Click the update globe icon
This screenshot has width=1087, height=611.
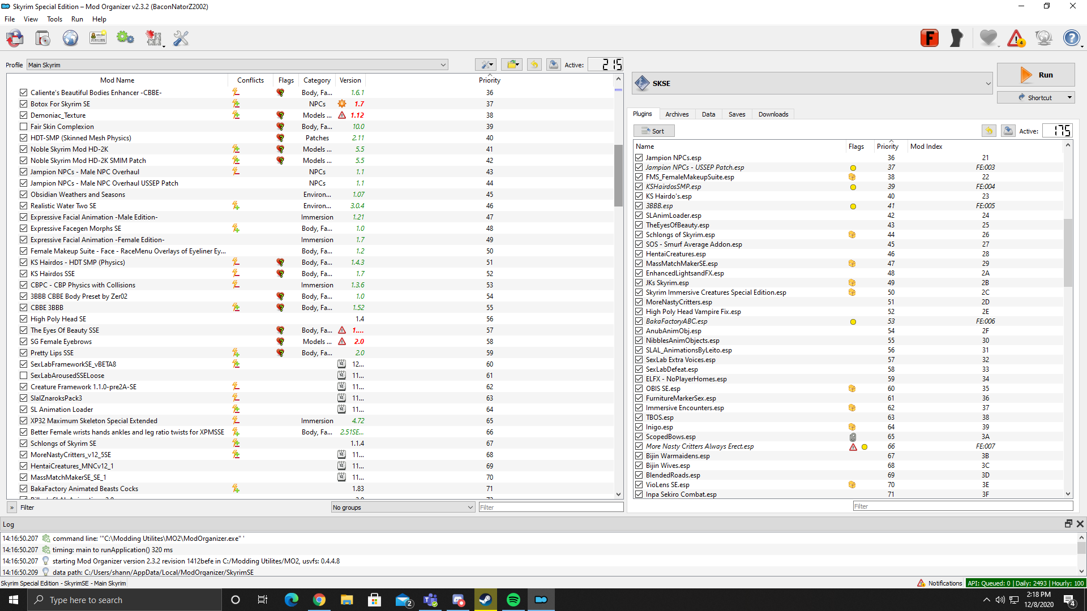point(1043,38)
